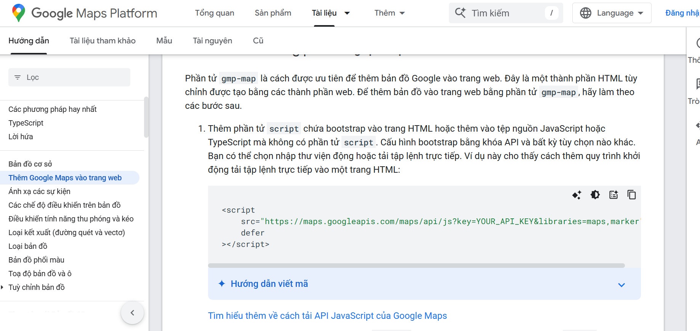Image resolution: width=700 pixels, height=331 pixels.
Task: Open the link about loading the JavaScript API
Action: tap(327, 315)
